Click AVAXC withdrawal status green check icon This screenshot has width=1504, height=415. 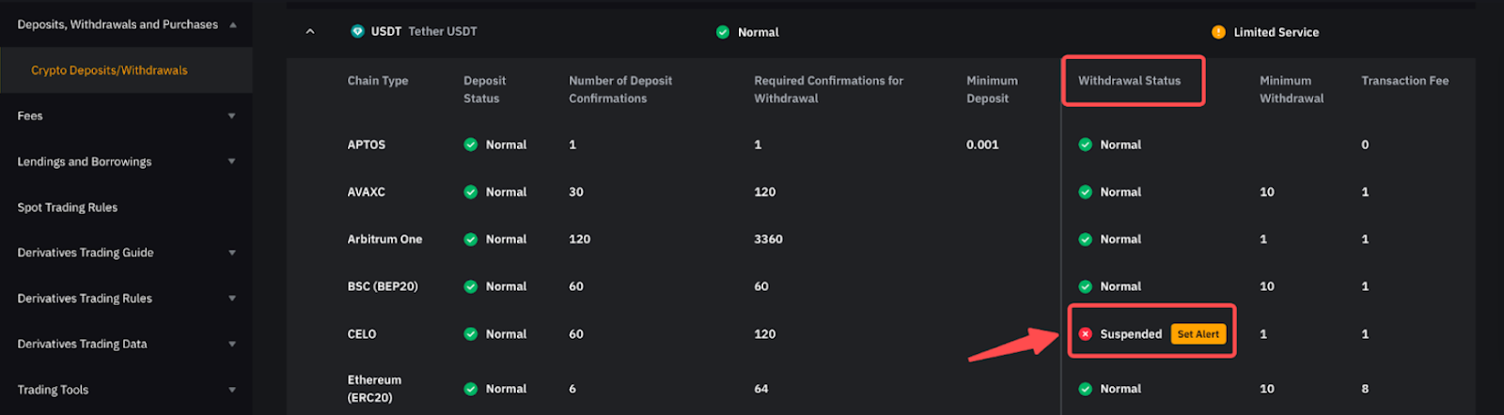1085,192
